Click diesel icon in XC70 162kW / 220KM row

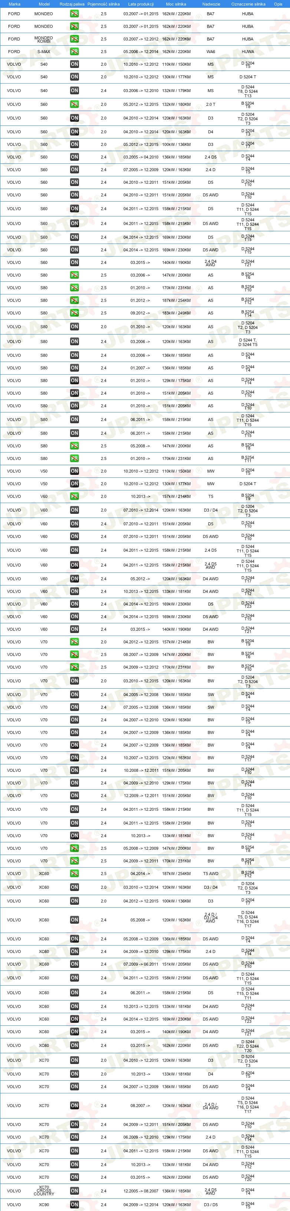74,1177
